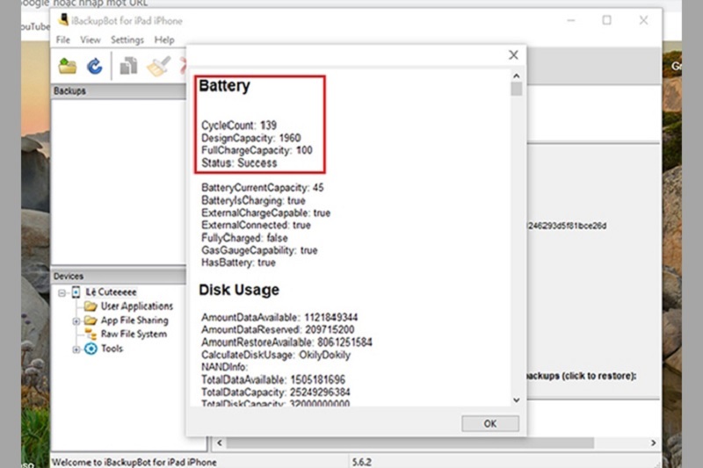Image resolution: width=703 pixels, height=468 pixels.
Task: Click the open backup folder toolbar icon
Action: 68,66
